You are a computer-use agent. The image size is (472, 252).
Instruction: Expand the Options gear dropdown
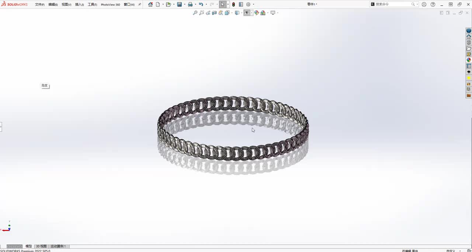click(253, 4)
